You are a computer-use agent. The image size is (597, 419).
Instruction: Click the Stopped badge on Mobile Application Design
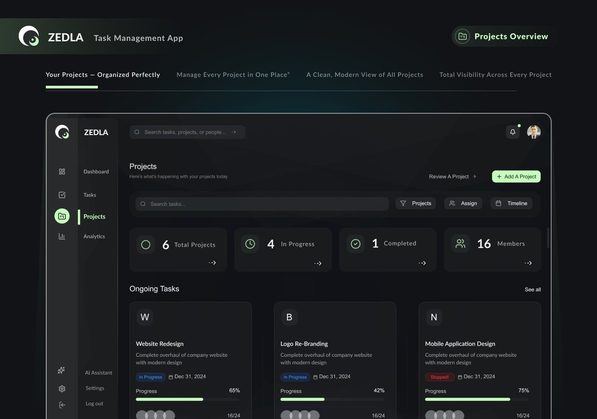(x=439, y=377)
